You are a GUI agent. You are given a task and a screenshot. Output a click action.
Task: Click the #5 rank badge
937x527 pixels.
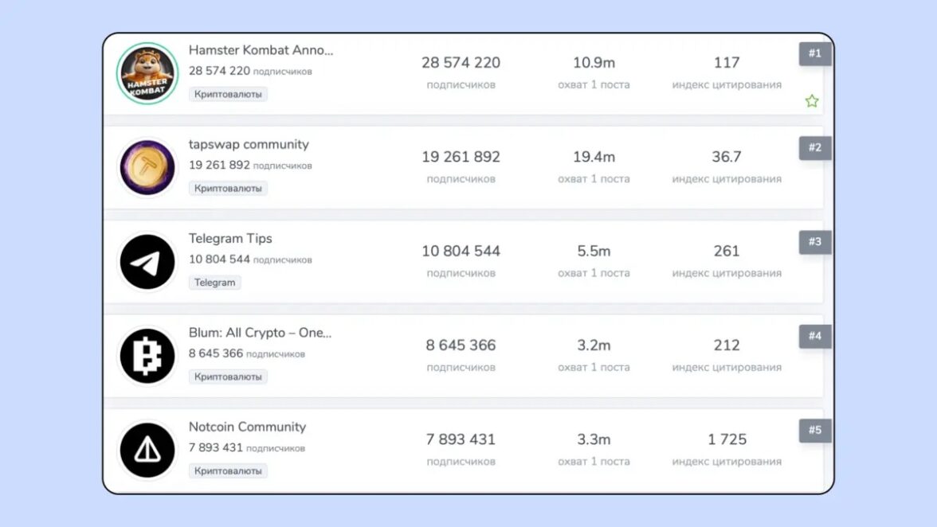coord(814,431)
